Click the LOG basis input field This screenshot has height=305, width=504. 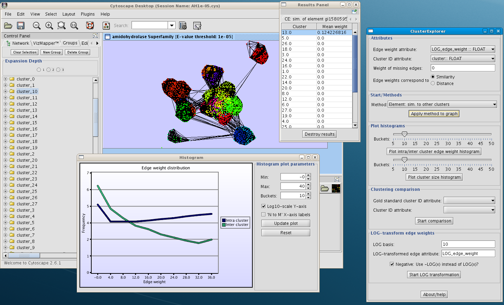468,244
